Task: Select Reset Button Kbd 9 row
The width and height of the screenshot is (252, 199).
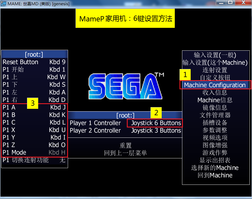Action: pos(34,62)
